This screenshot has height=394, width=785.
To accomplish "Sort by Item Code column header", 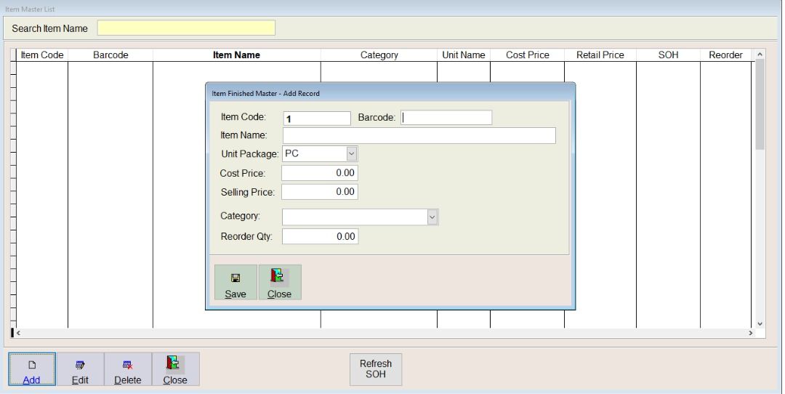I will tap(42, 55).
